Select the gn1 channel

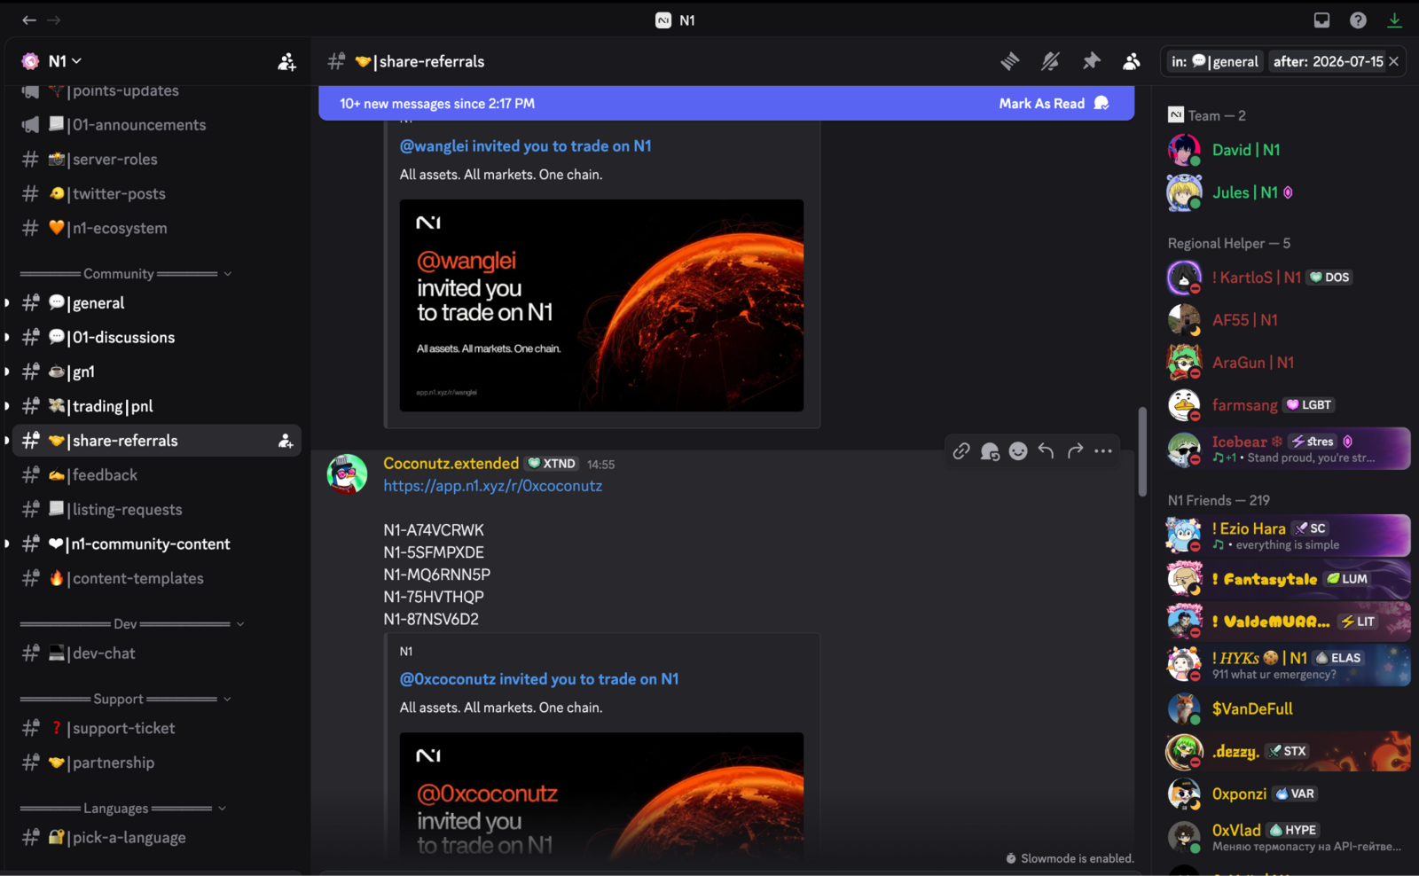click(x=157, y=372)
